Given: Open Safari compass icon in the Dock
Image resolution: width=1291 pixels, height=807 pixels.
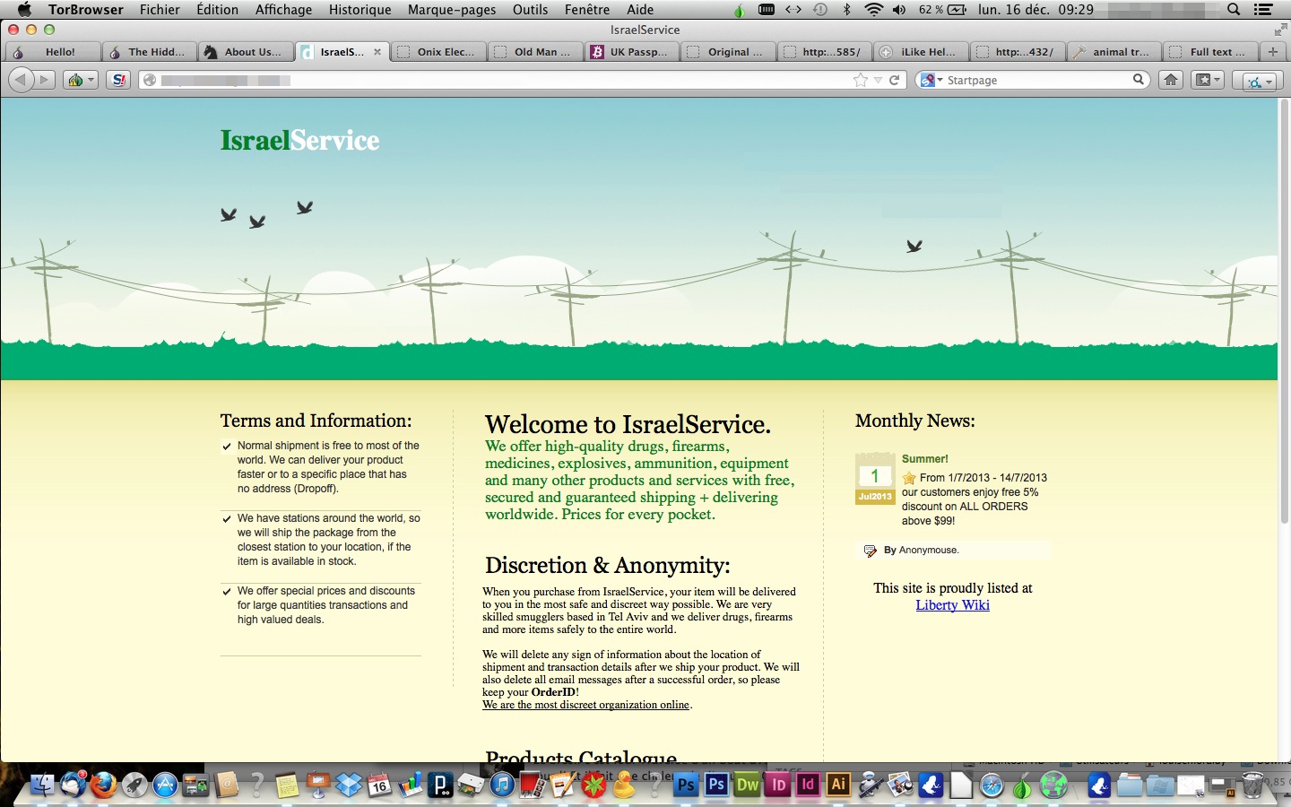Looking at the screenshot, I should [992, 785].
